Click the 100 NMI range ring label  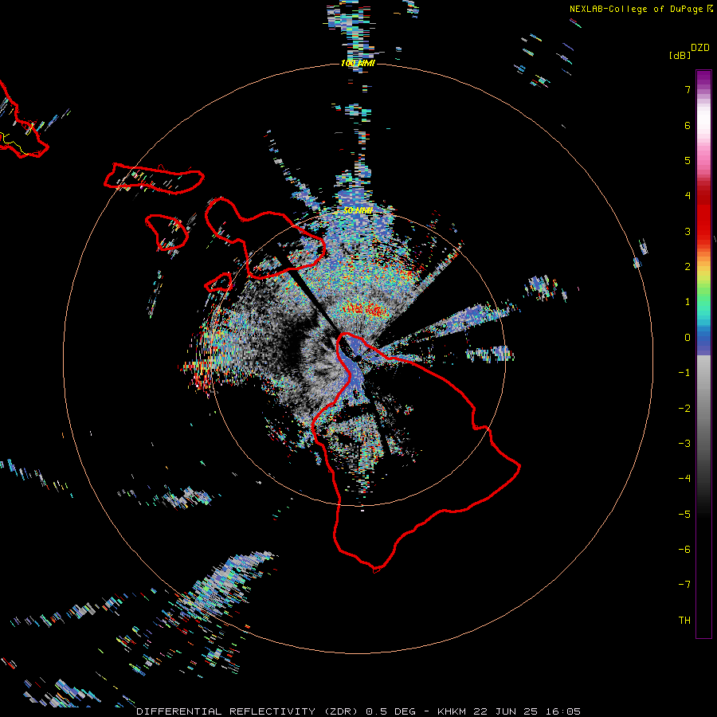[358, 63]
